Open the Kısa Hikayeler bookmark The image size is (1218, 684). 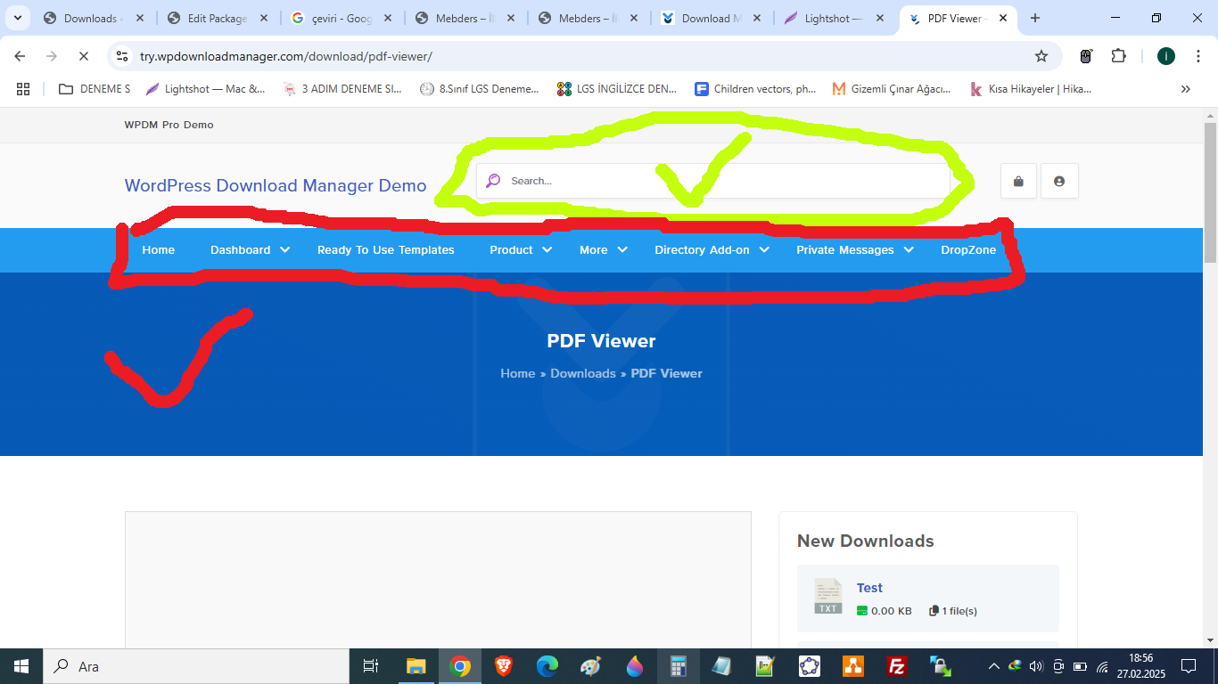pyautogui.click(x=1031, y=89)
